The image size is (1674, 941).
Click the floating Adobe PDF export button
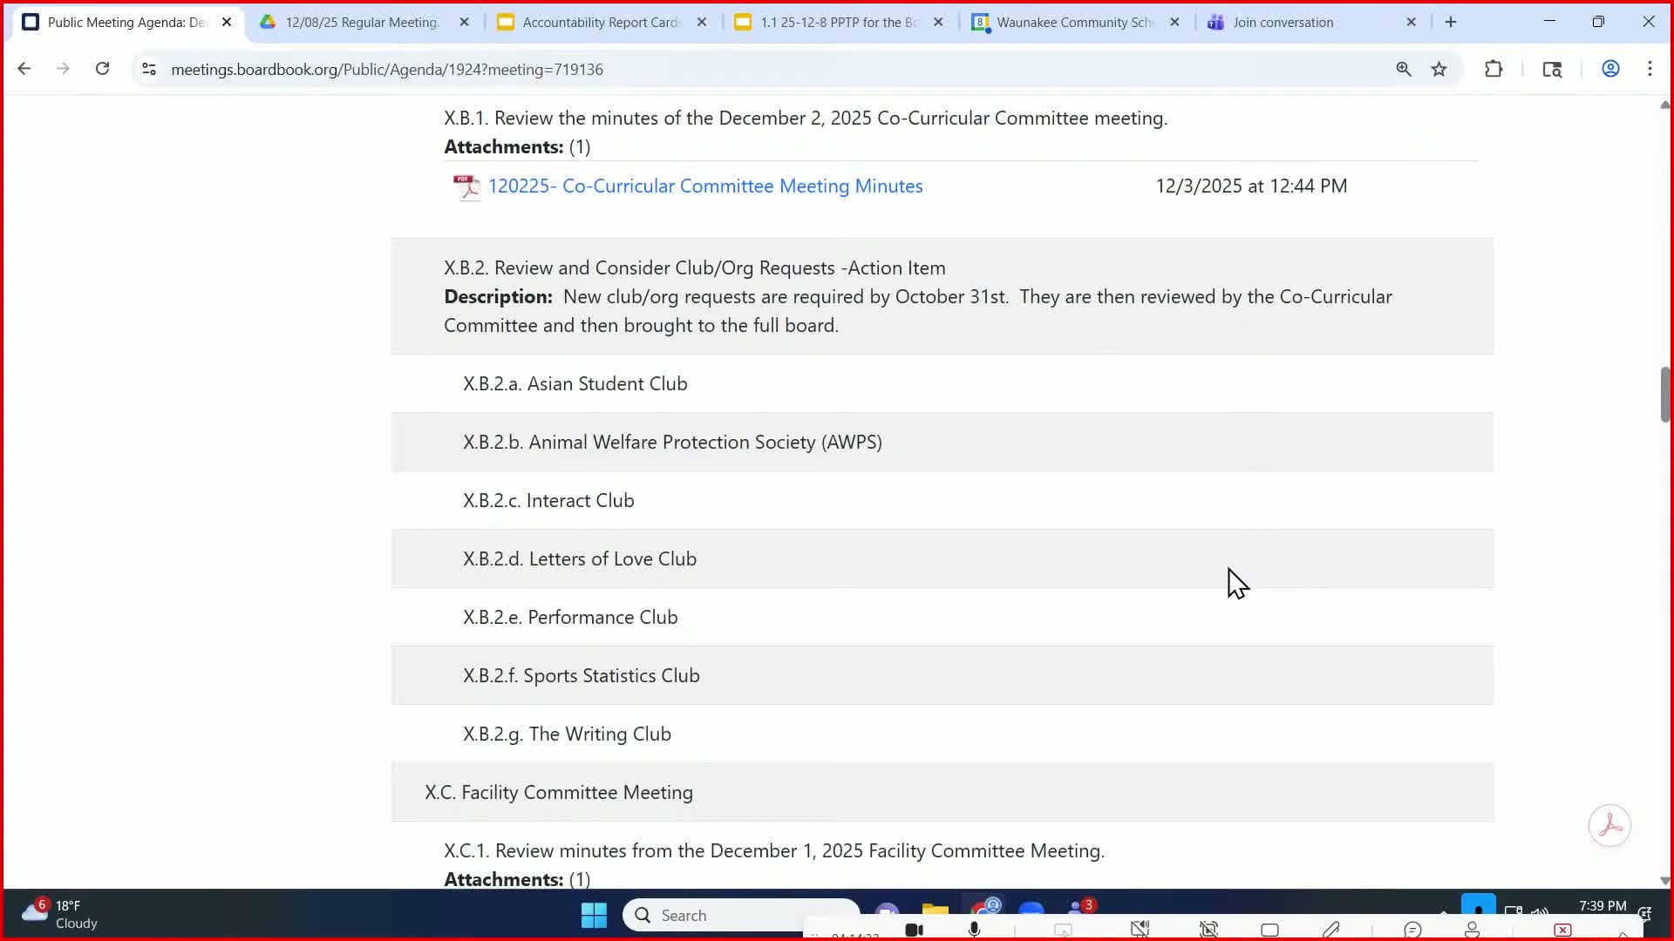click(x=1609, y=825)
